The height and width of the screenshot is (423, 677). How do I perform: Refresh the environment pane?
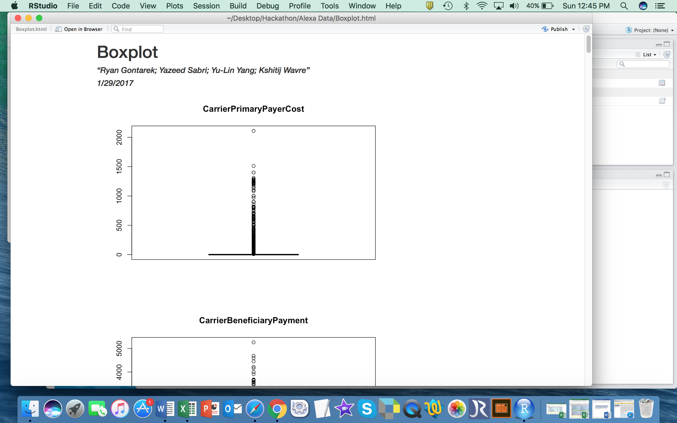[x=667, y=54]
